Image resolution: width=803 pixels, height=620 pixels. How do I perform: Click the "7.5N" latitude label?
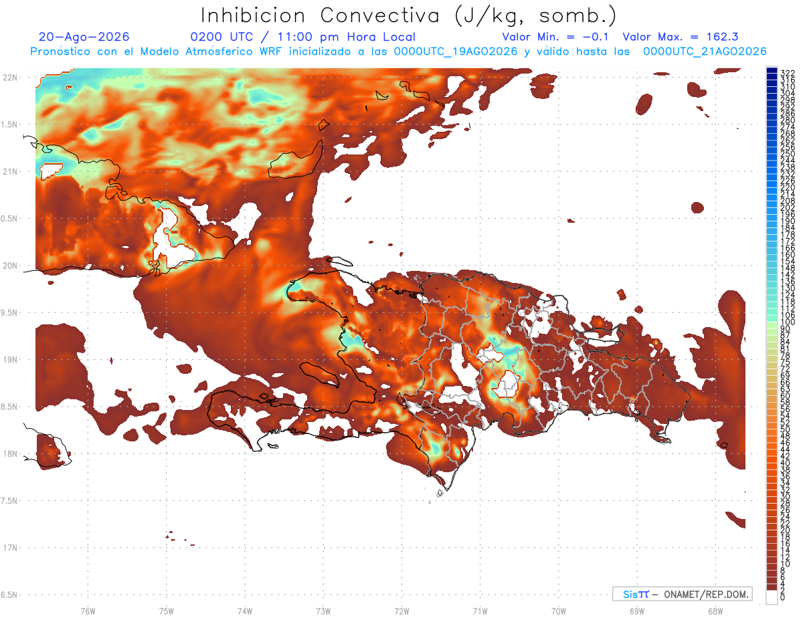pyautogui.click(x=9, y=500)
